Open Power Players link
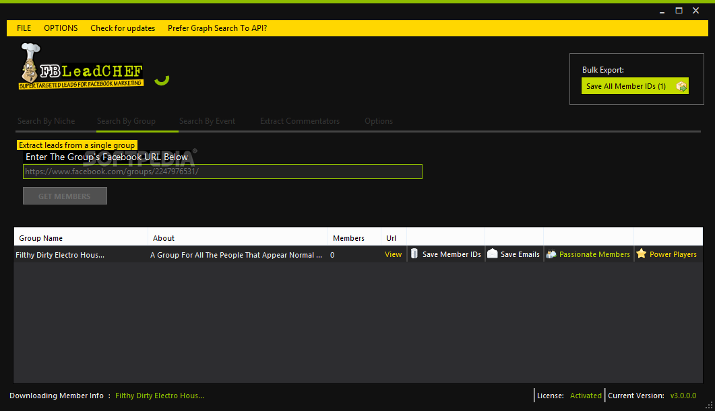Image resolution: width=715 pixels, height=411 pixels. click(x=673, y=254)
